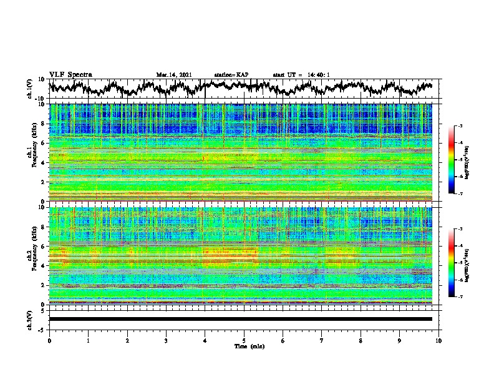Click the "-7" label on ch.1 colorbar
Viewport: 494px width, 382px height.
[460, 193]
